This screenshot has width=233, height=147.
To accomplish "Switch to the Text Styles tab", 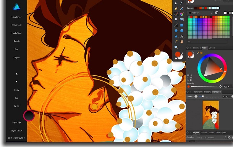I will pyautogui.click(x=221, y=133).
